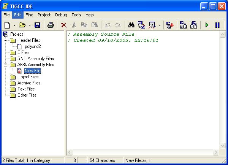Click the C Files folder icon
This screenshot has height=165, width=228.
tap(13, 53)
